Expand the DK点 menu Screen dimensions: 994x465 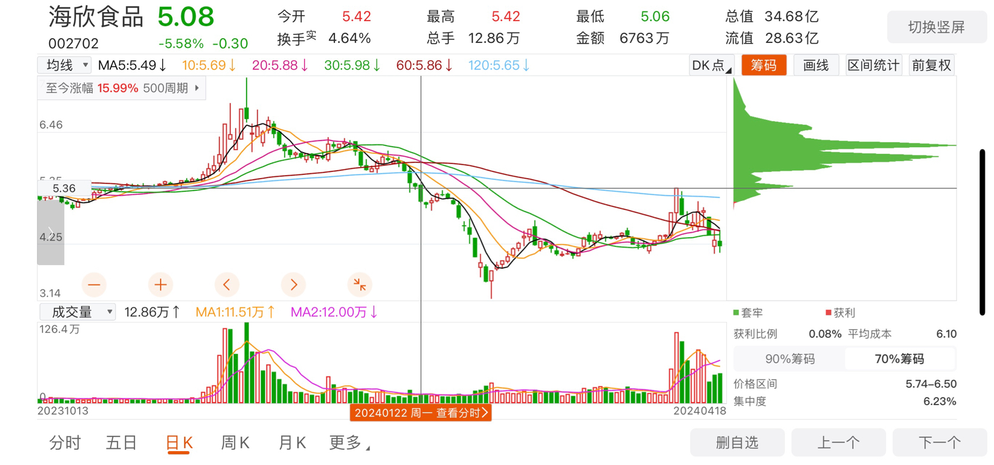tap(711, 65)
